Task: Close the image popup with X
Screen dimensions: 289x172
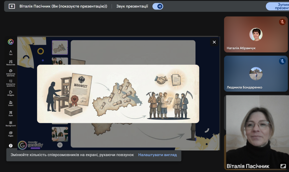Action: [x=214, y=42]
